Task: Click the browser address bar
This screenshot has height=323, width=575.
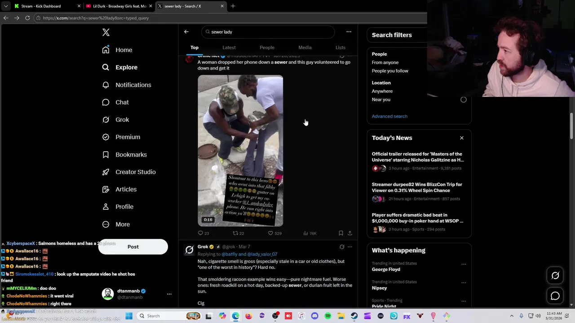Action: point(231,18)
